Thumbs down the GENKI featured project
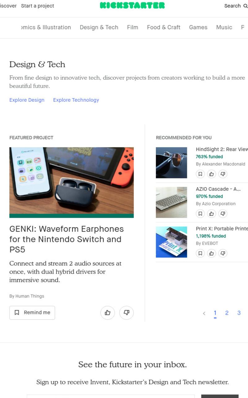 click(126, 313)
